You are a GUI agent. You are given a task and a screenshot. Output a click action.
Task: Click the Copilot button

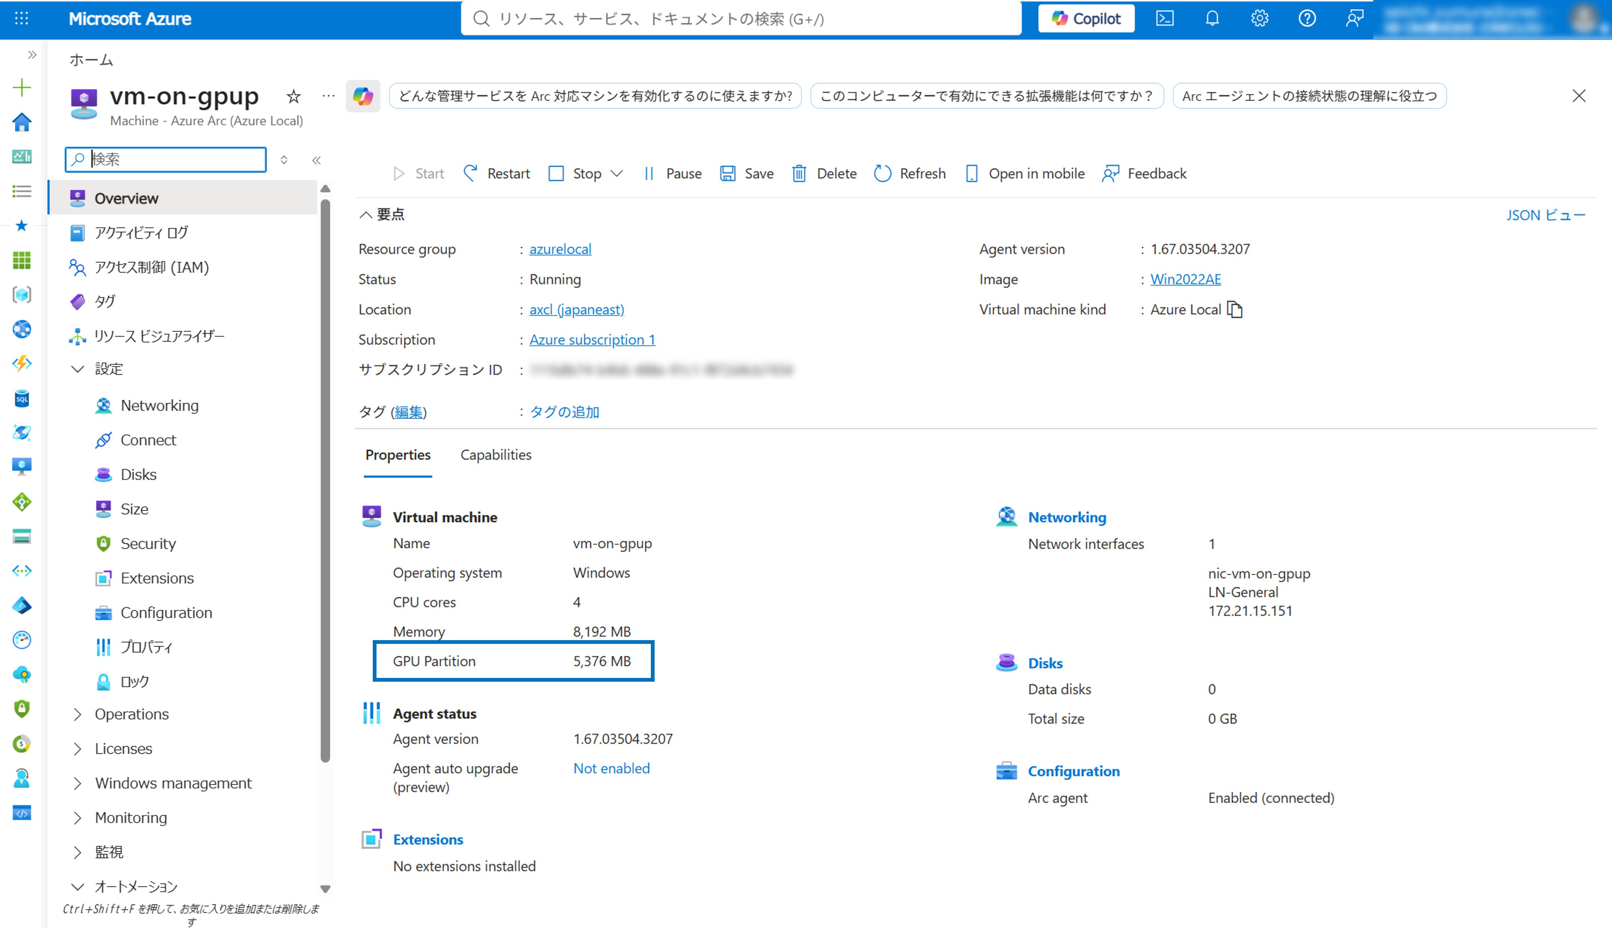(x=1086, y=18)
